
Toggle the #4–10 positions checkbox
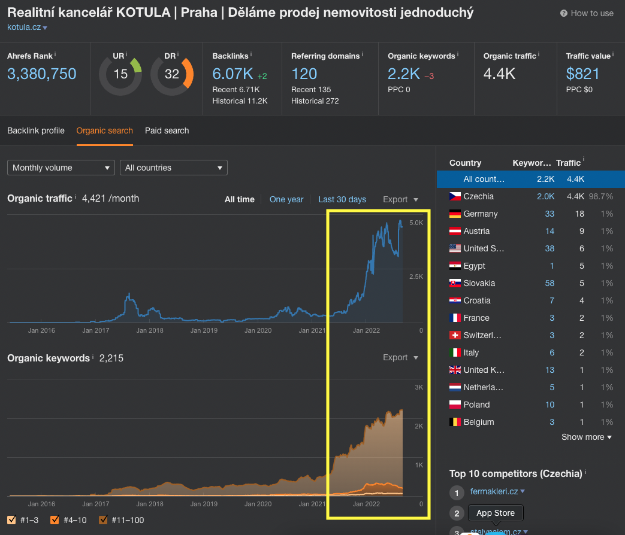pyautogui.click(x=55, y=519)
